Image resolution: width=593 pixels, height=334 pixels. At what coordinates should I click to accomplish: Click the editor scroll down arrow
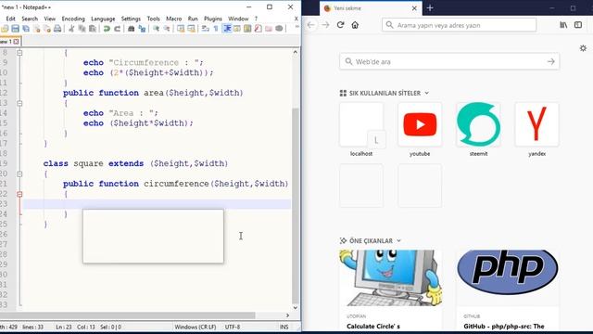pos(296,308)
